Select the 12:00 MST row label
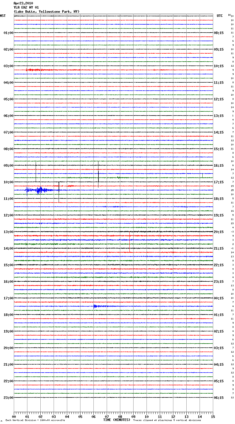Screen dimensions: 235x424 (x=9, y=215)
